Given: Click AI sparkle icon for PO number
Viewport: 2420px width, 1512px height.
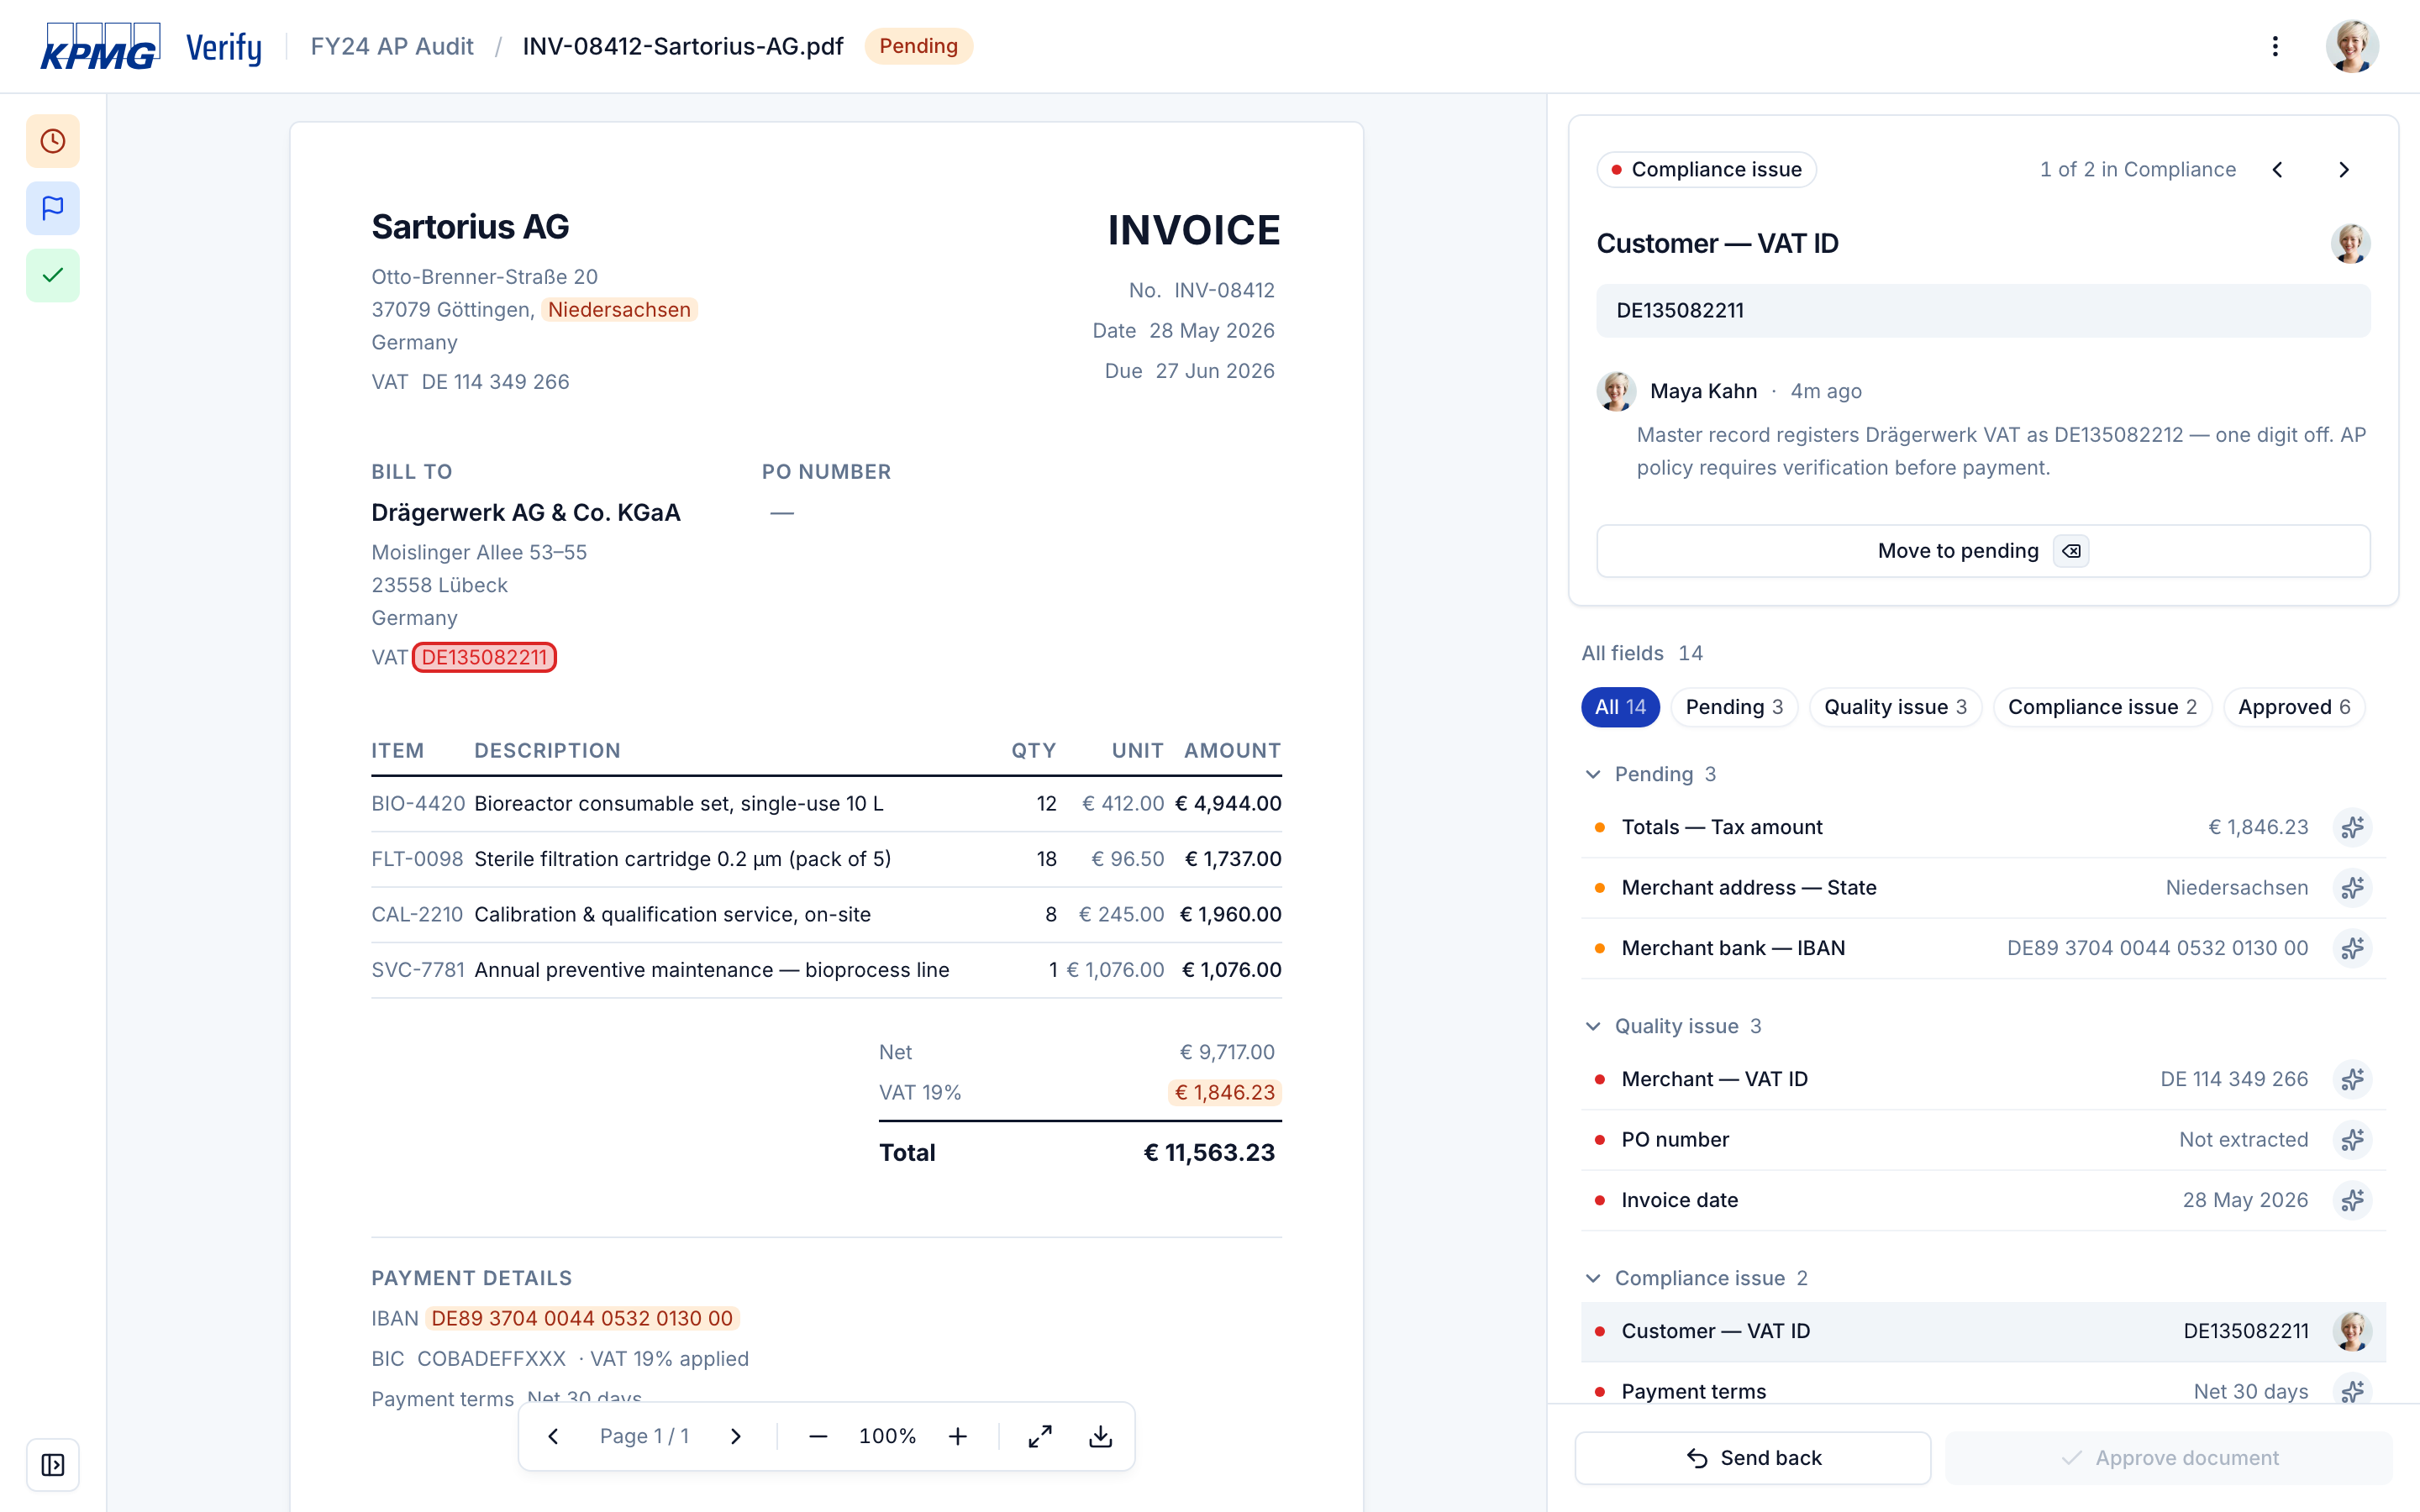Looking at the screenshot, I should pos(2352,1139).
